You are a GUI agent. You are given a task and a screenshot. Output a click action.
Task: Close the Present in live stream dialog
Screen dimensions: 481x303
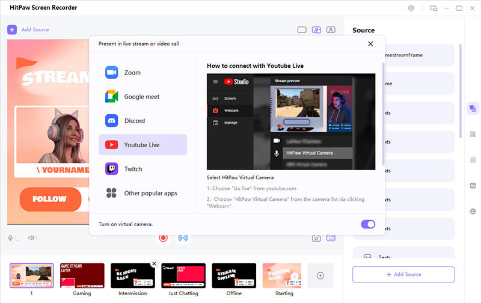click(370, 44)
